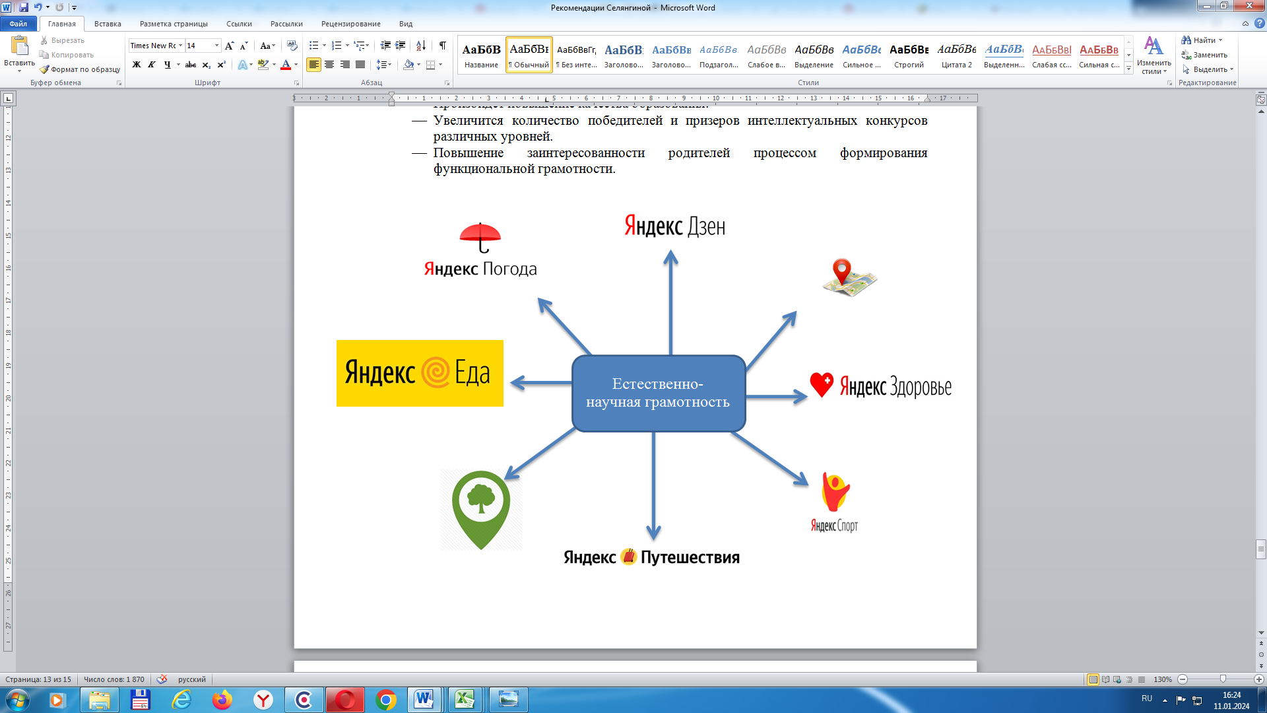Open the Файл (File) tab
This screenshot has width=1267, height=713.
pos(18,24)
